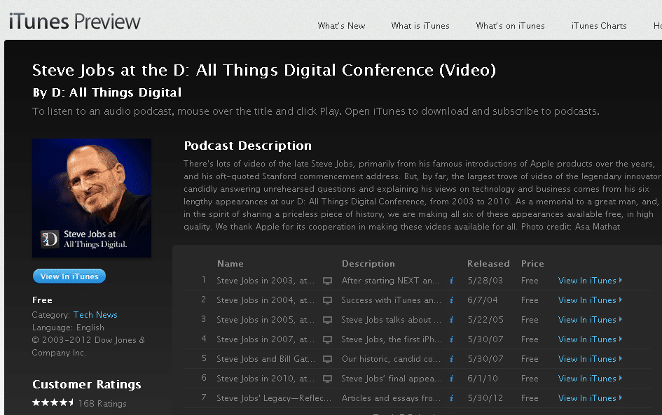662x415 pixels.
Task: Click the 5/30/12 release date
Action: pos(485,398)
